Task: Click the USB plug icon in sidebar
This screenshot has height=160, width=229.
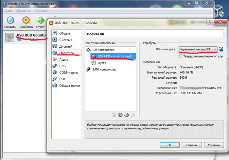Action: pyautogui.click(x=55, y=79)
